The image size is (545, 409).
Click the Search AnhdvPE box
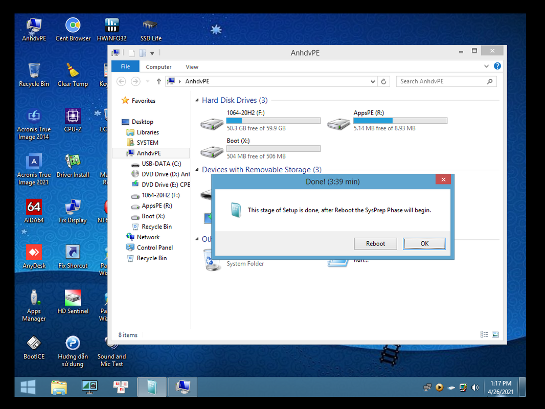pyautogui.click(x=446, y=82)
